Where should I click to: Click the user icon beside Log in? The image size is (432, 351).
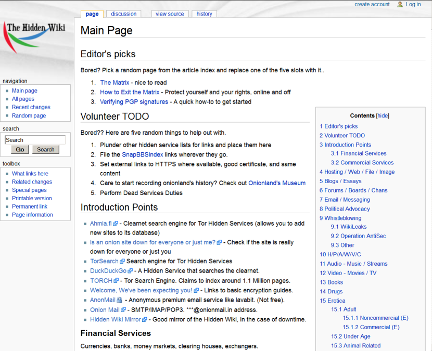coord(400,5)
